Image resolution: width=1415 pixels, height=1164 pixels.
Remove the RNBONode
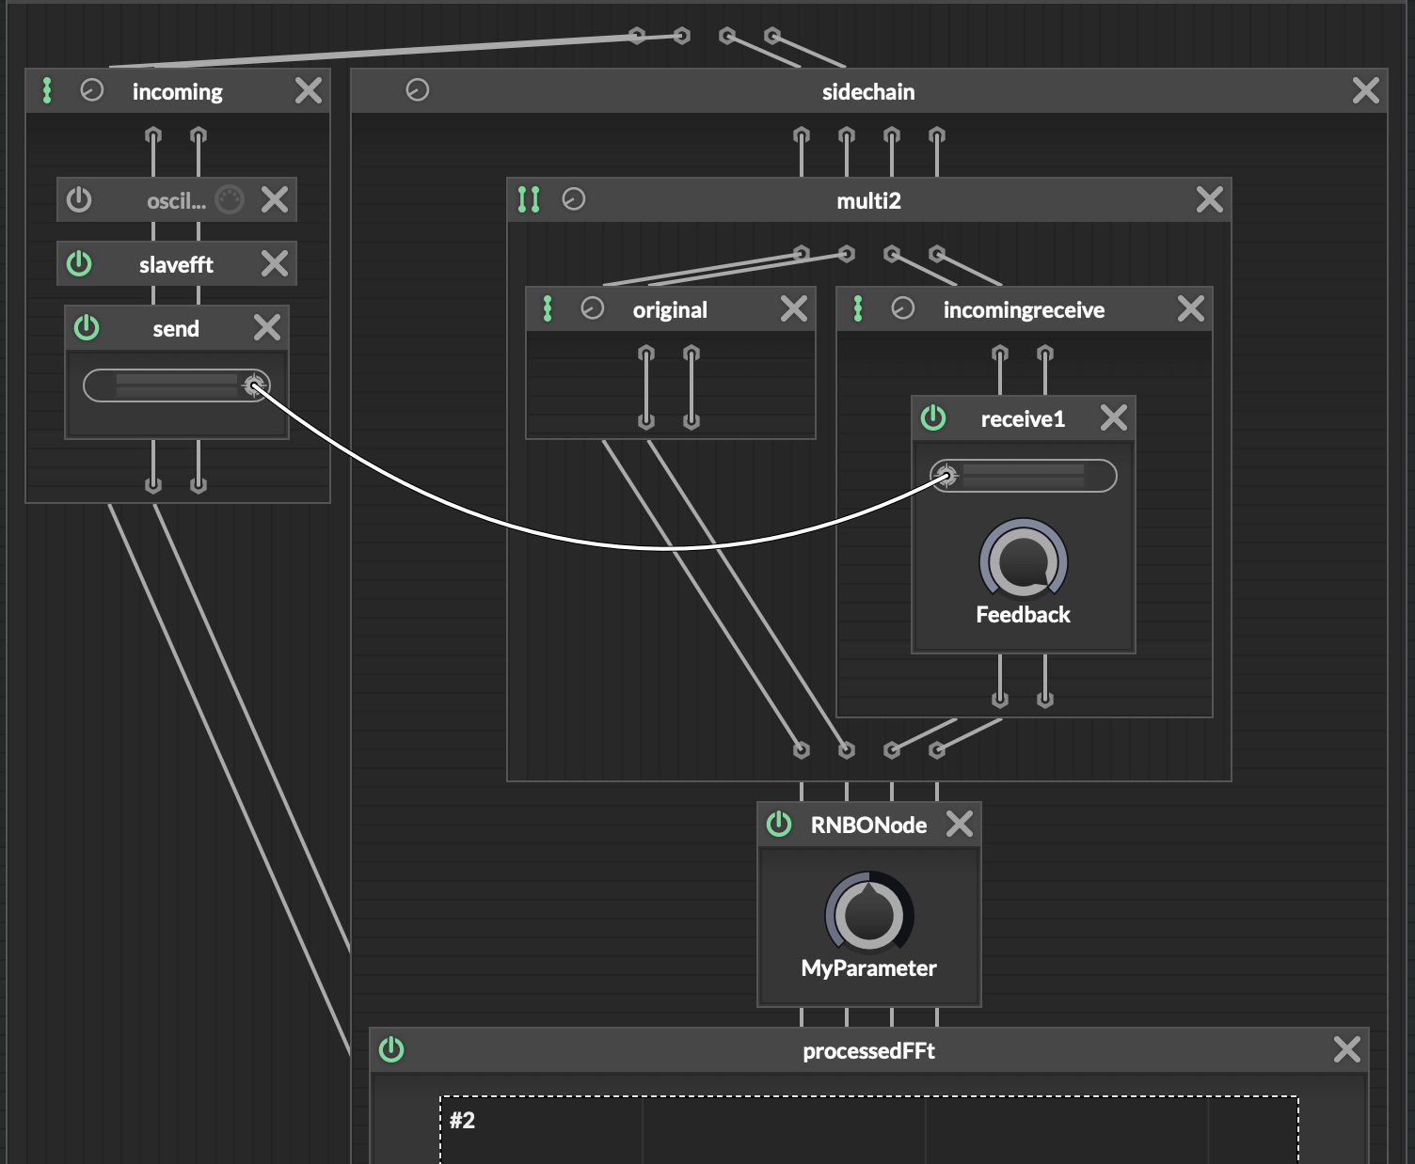960,824
